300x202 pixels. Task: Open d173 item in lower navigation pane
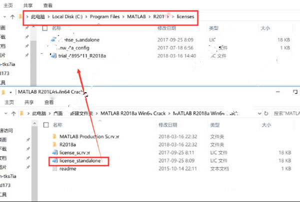pyautogui.click(x=5, y=185)
